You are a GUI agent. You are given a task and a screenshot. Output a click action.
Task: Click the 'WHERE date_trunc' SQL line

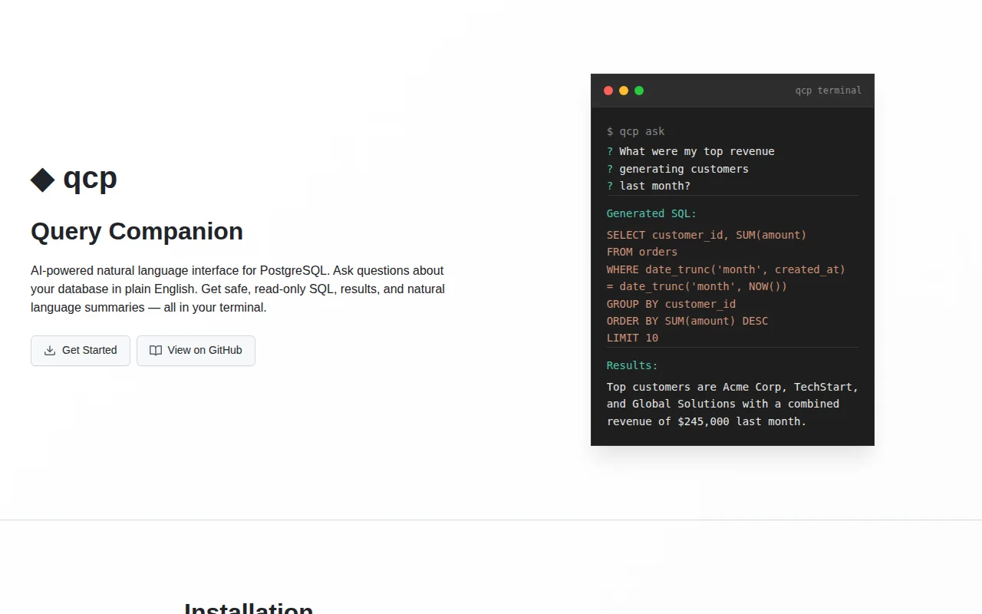pos(726,269)
